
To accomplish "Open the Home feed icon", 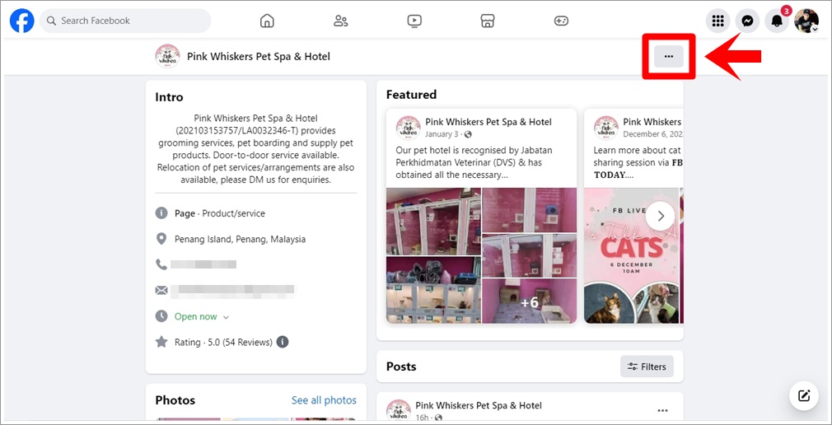I will pyautogui.click(x=267, y=21).
